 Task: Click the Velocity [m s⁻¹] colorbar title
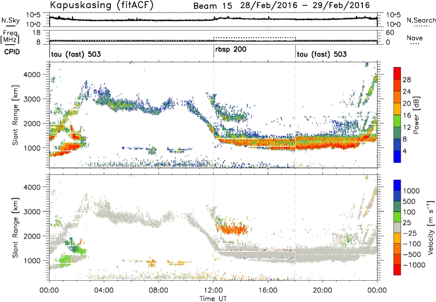pos(431,227)
